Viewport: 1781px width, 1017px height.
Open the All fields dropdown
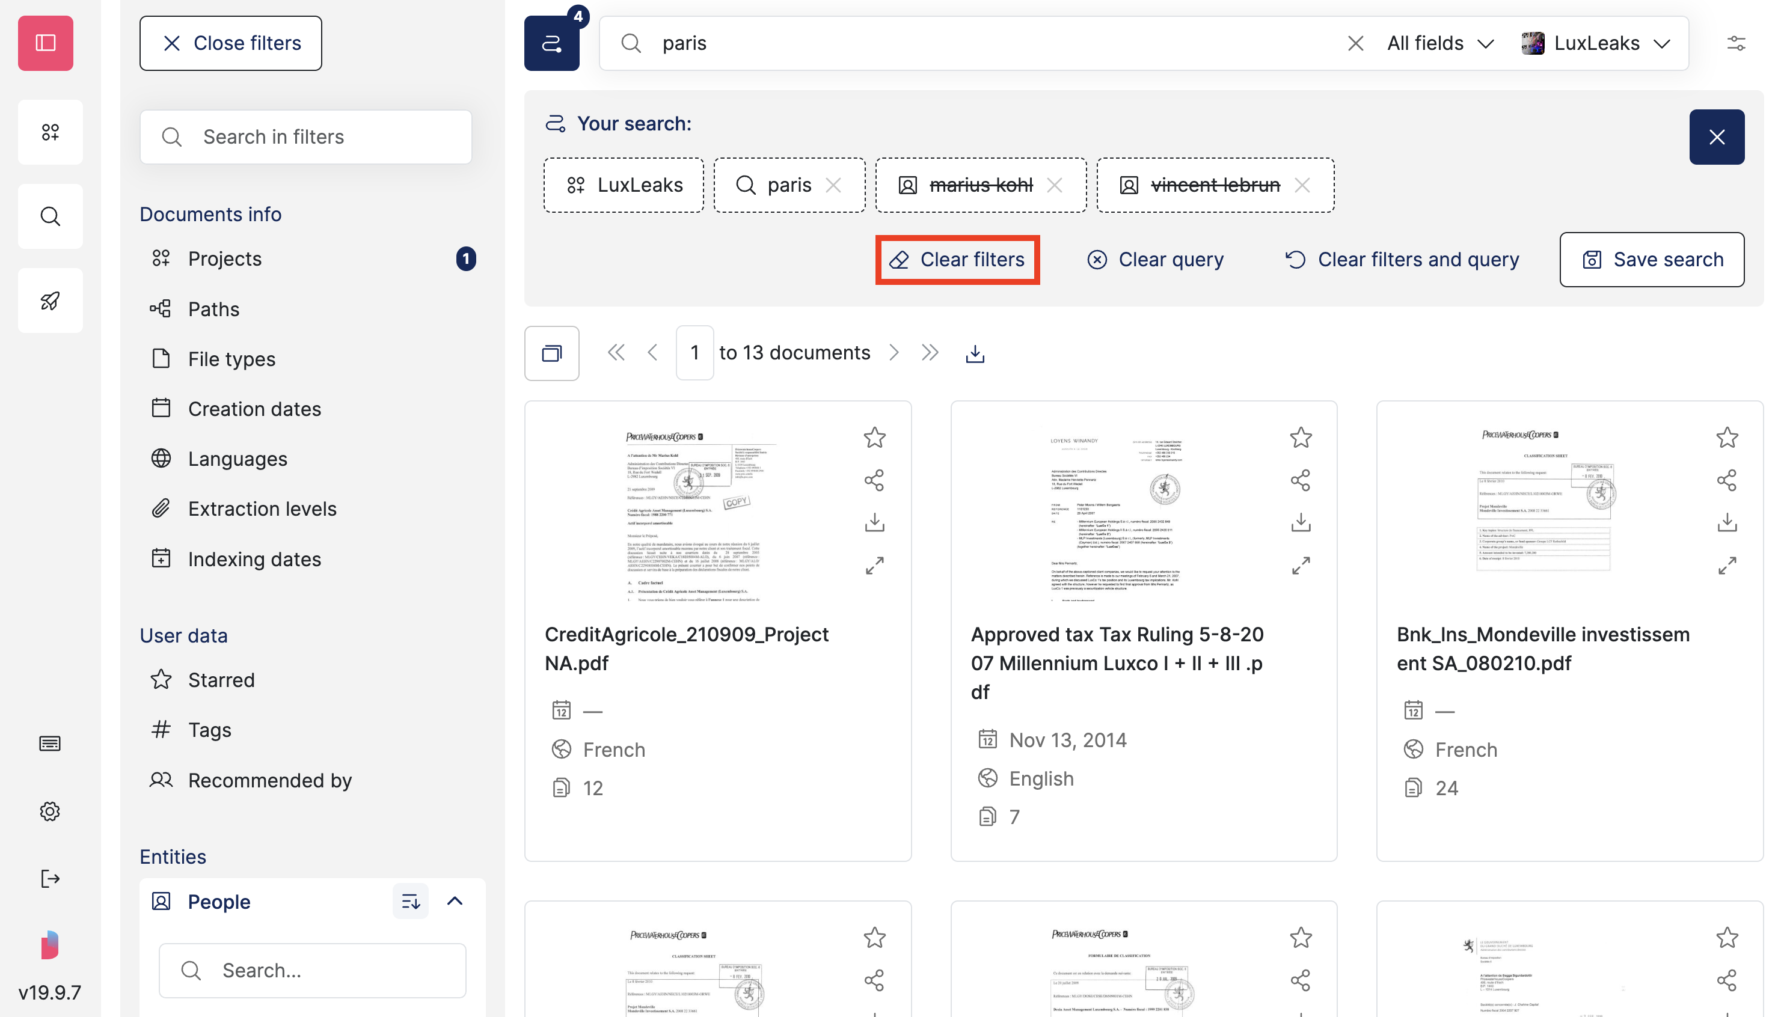pos(1439,43)
